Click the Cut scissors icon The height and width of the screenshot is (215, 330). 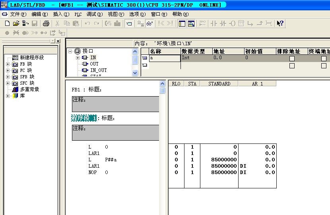click(57, 23)
